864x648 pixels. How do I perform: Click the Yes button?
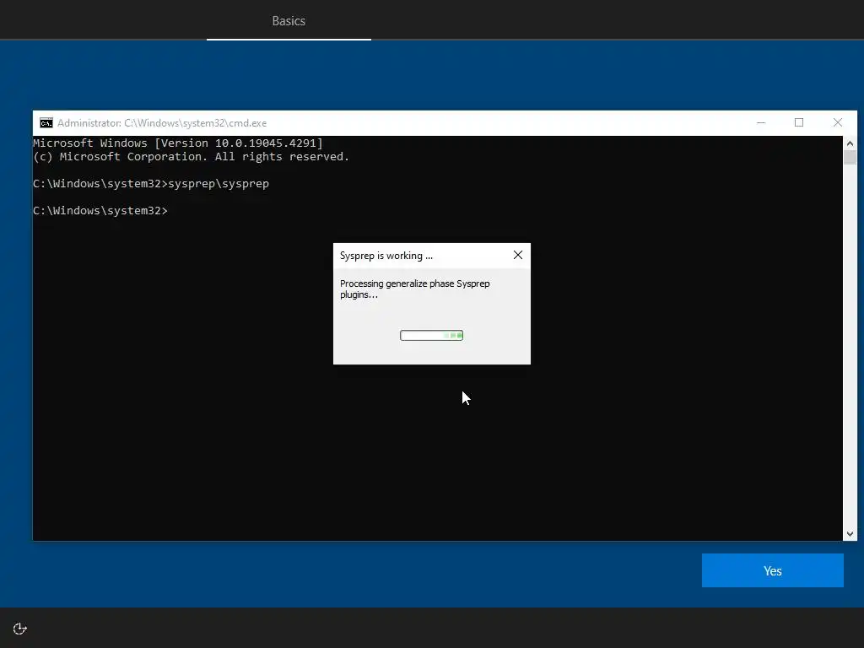click(772, 570)
